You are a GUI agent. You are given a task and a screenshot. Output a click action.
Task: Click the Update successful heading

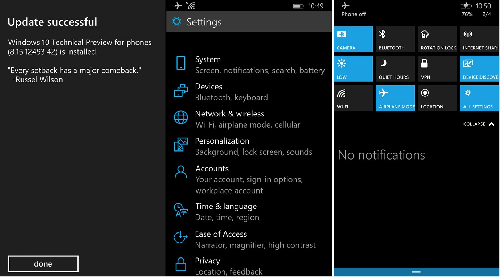52,22
